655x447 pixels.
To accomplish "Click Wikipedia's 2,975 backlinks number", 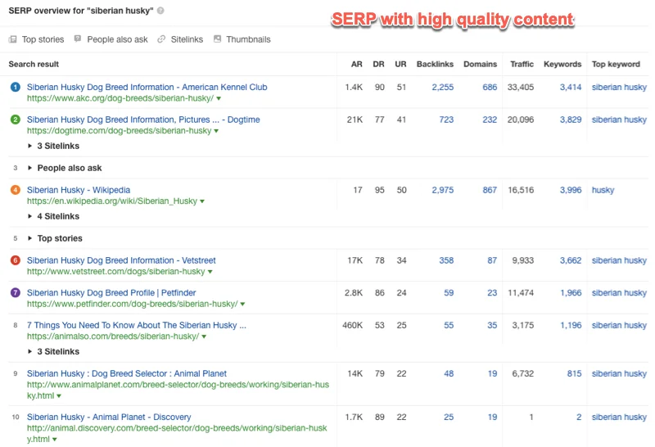I will pos(442,190).
